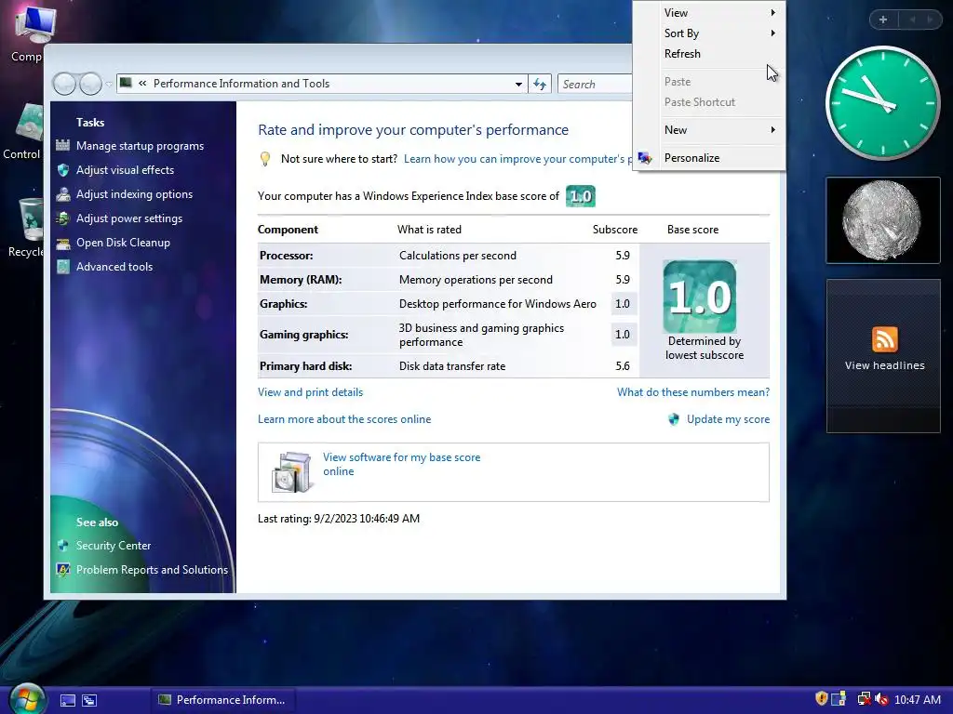
Task: Click the large 1.0 base score graphic
Action: coord(700,297)
